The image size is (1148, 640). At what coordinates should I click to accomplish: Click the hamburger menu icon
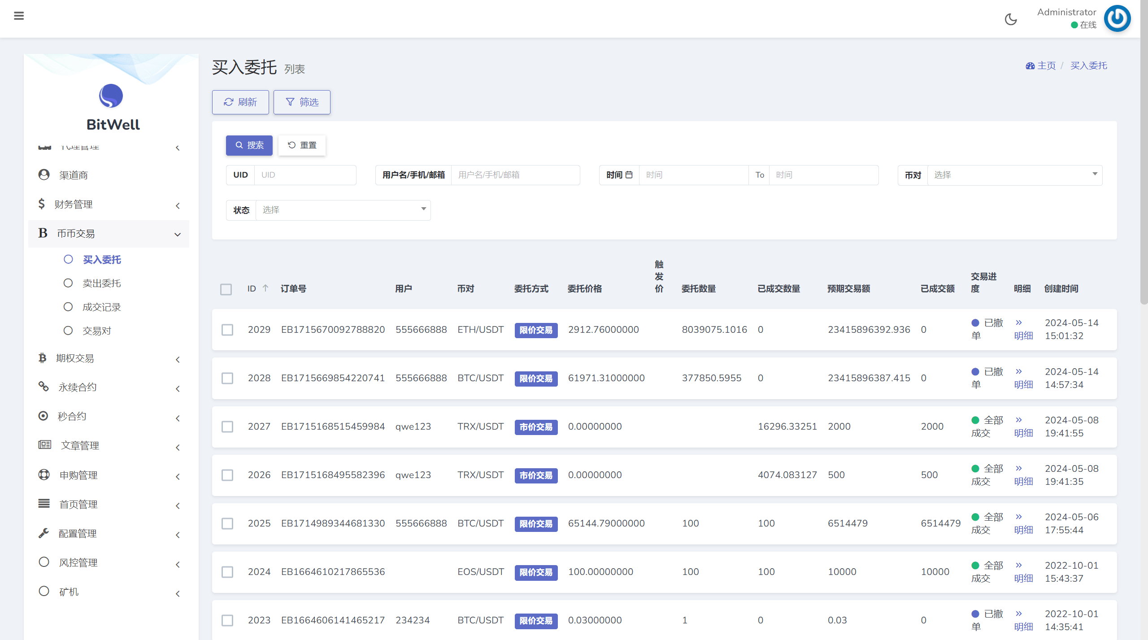click(x=19, y=16)
